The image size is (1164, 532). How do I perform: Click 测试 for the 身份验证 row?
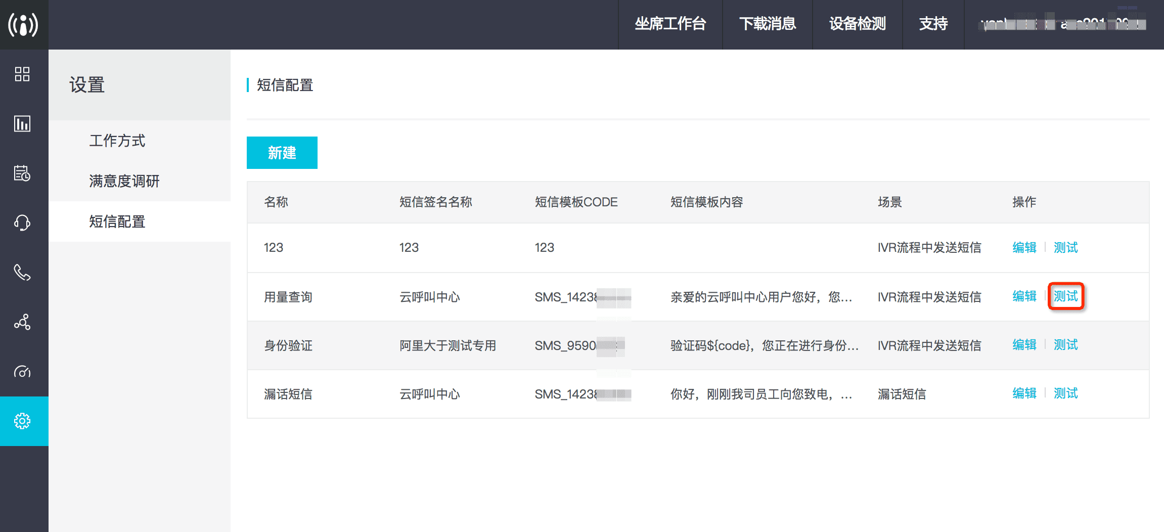(1066, 345)
